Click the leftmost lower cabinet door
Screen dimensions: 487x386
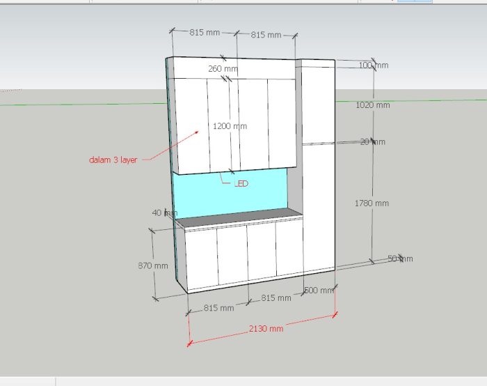202,258
